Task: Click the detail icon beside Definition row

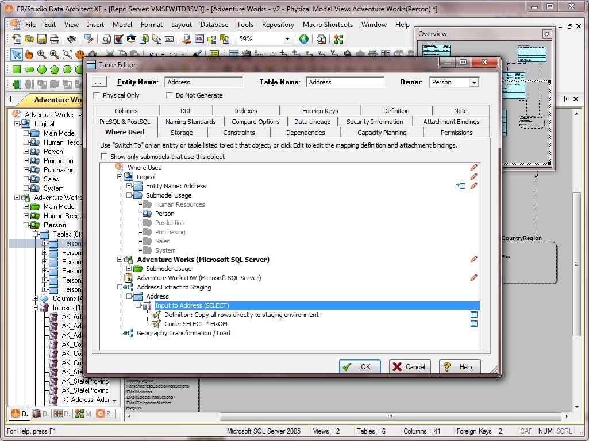Action: coord(474,315)
